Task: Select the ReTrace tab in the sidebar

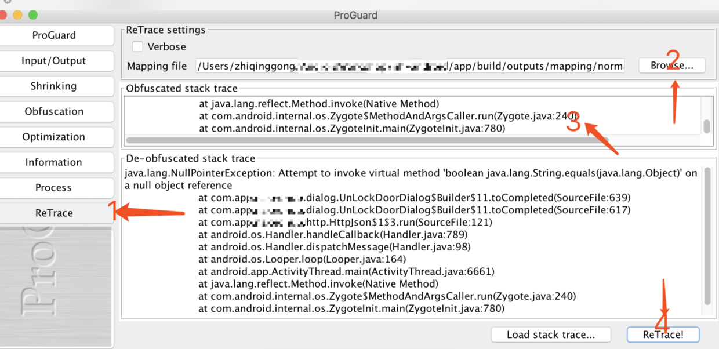Action: click(x=54, y=213)
